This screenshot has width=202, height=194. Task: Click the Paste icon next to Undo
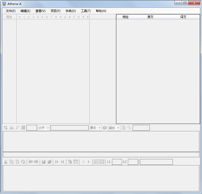[x=17, y=162]
